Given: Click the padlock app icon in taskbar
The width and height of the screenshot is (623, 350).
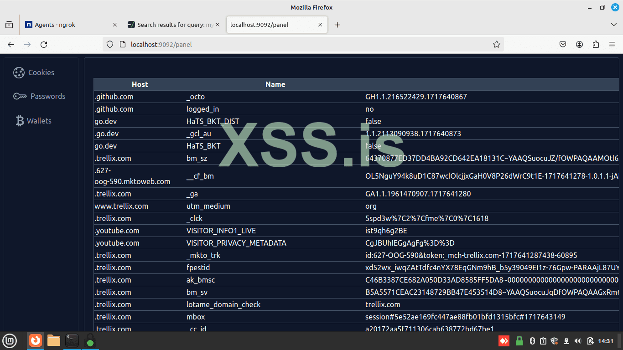Looking at the screenshot, I should point(90,341).
